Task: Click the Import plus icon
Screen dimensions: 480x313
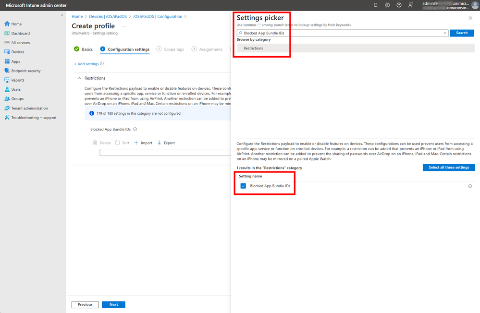Action: coord(136,143)
